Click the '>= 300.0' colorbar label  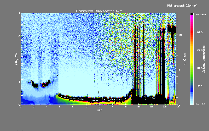(201, 14)
